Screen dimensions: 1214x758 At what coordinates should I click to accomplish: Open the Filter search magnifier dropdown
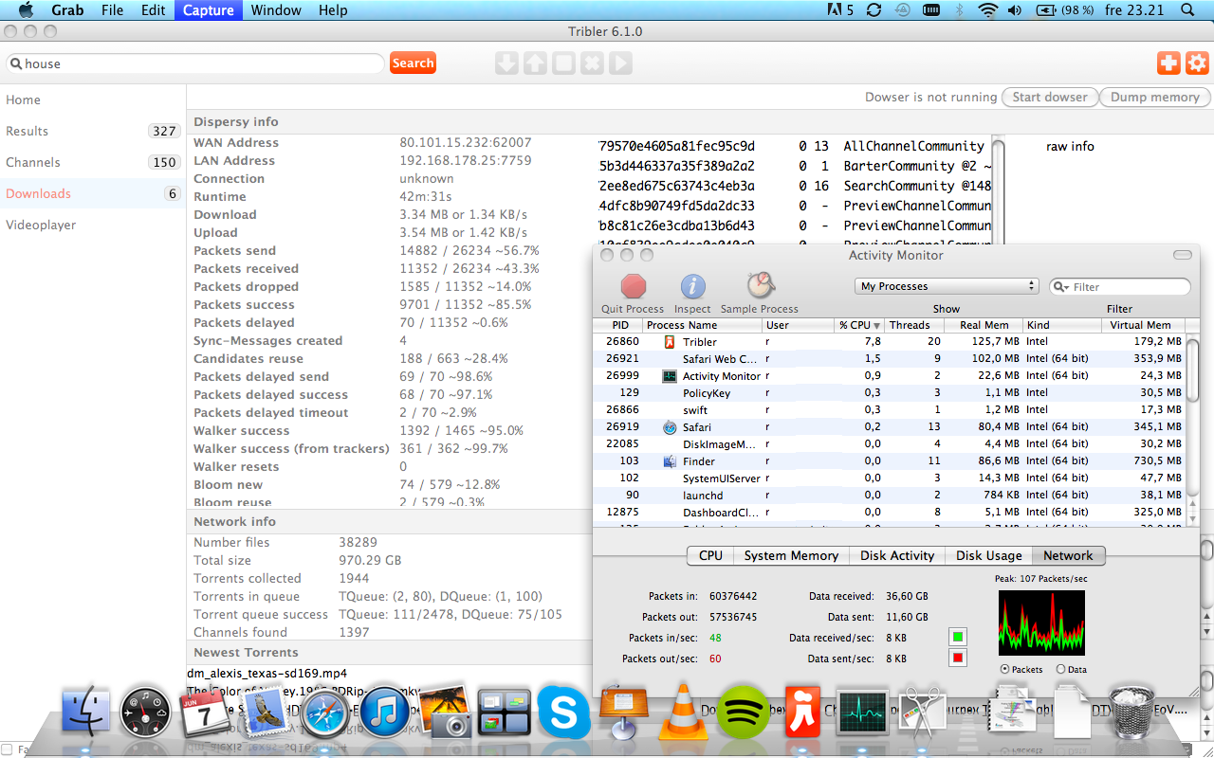(1062, 287)
